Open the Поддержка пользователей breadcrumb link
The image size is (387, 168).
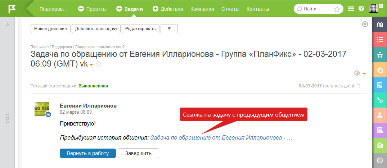click(x=100, y=47)
